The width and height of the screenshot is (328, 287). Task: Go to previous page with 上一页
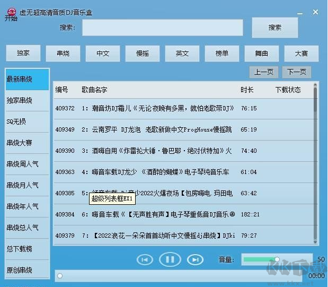click(x=263, y=72)
